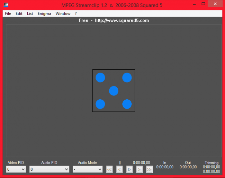The image size is (225, 178).
Task: Open the File menu
Action: [x=8, y=13]
